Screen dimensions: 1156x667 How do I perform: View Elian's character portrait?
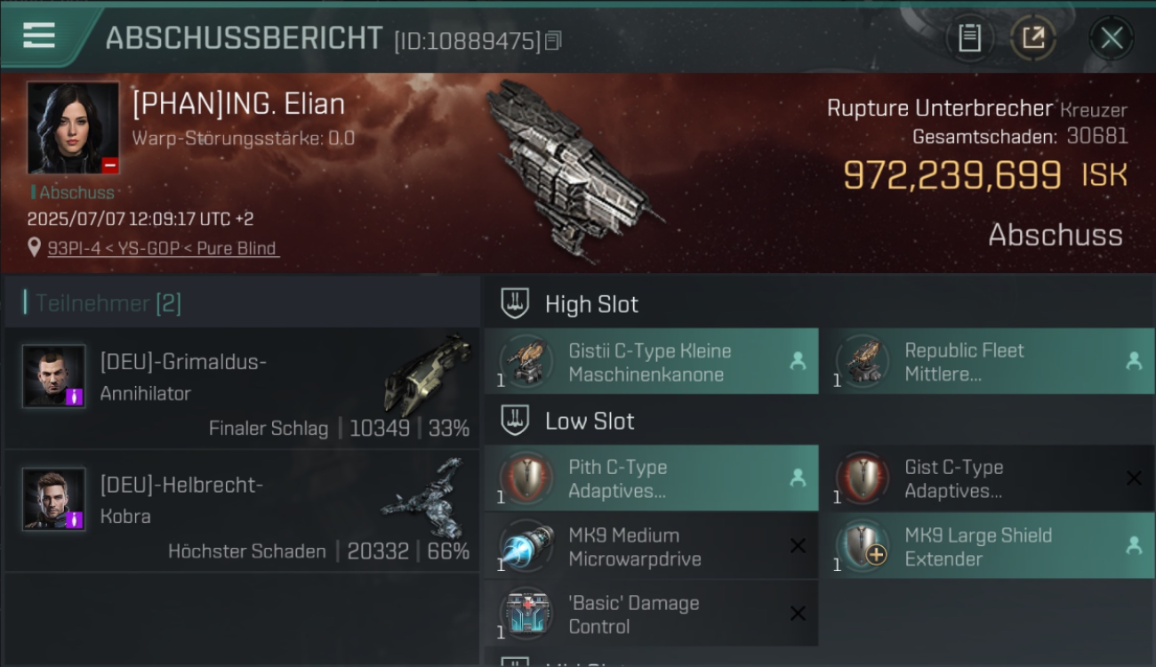pos(73,128)
